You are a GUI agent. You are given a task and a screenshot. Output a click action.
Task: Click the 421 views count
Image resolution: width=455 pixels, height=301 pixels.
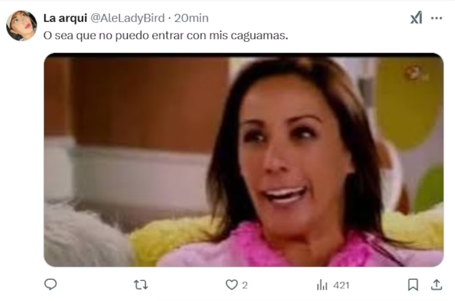coord(342,285)
